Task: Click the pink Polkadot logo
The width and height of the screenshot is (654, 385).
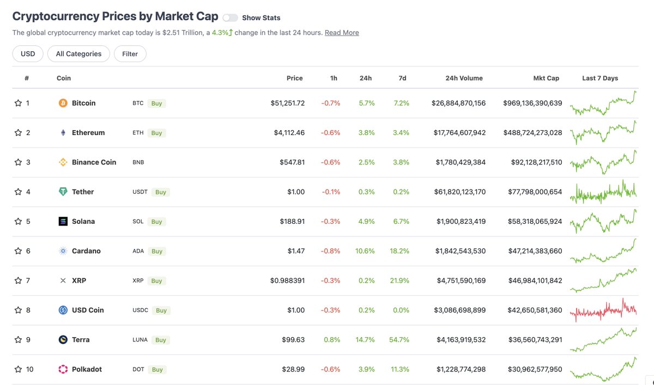Action: pyautogui.click(x=63, y=369)
